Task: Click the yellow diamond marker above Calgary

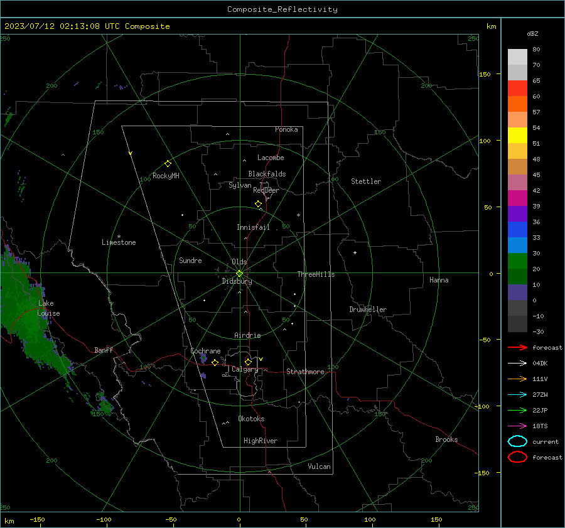Action: tap(248, 362)
